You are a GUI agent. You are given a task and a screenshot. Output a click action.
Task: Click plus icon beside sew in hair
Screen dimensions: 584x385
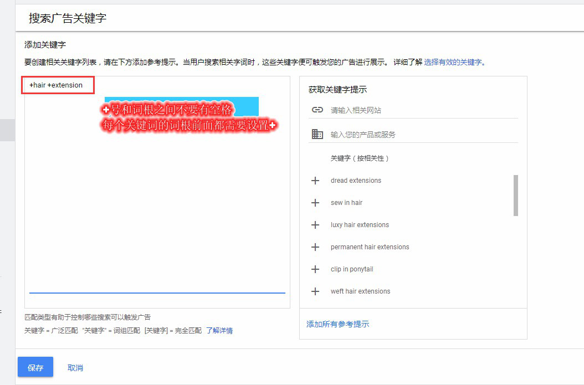tap(315, 203)
